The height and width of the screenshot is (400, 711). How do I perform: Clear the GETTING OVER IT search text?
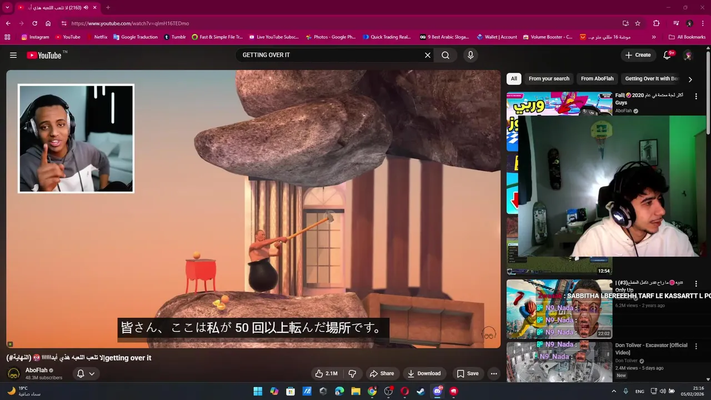[x=428, y=55]
